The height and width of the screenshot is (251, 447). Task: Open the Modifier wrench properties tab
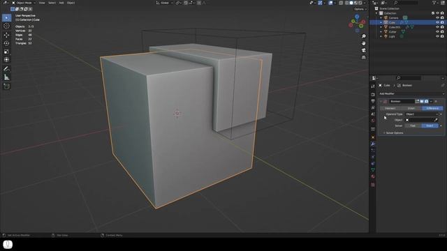373,144
